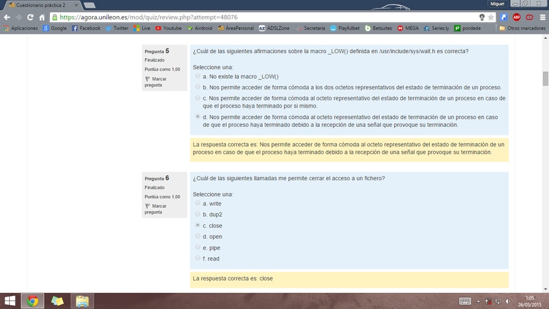The width and height of the screenshot is (549, 309).
Task: Select option d. recepción de una señal
Action: (198, 117)
